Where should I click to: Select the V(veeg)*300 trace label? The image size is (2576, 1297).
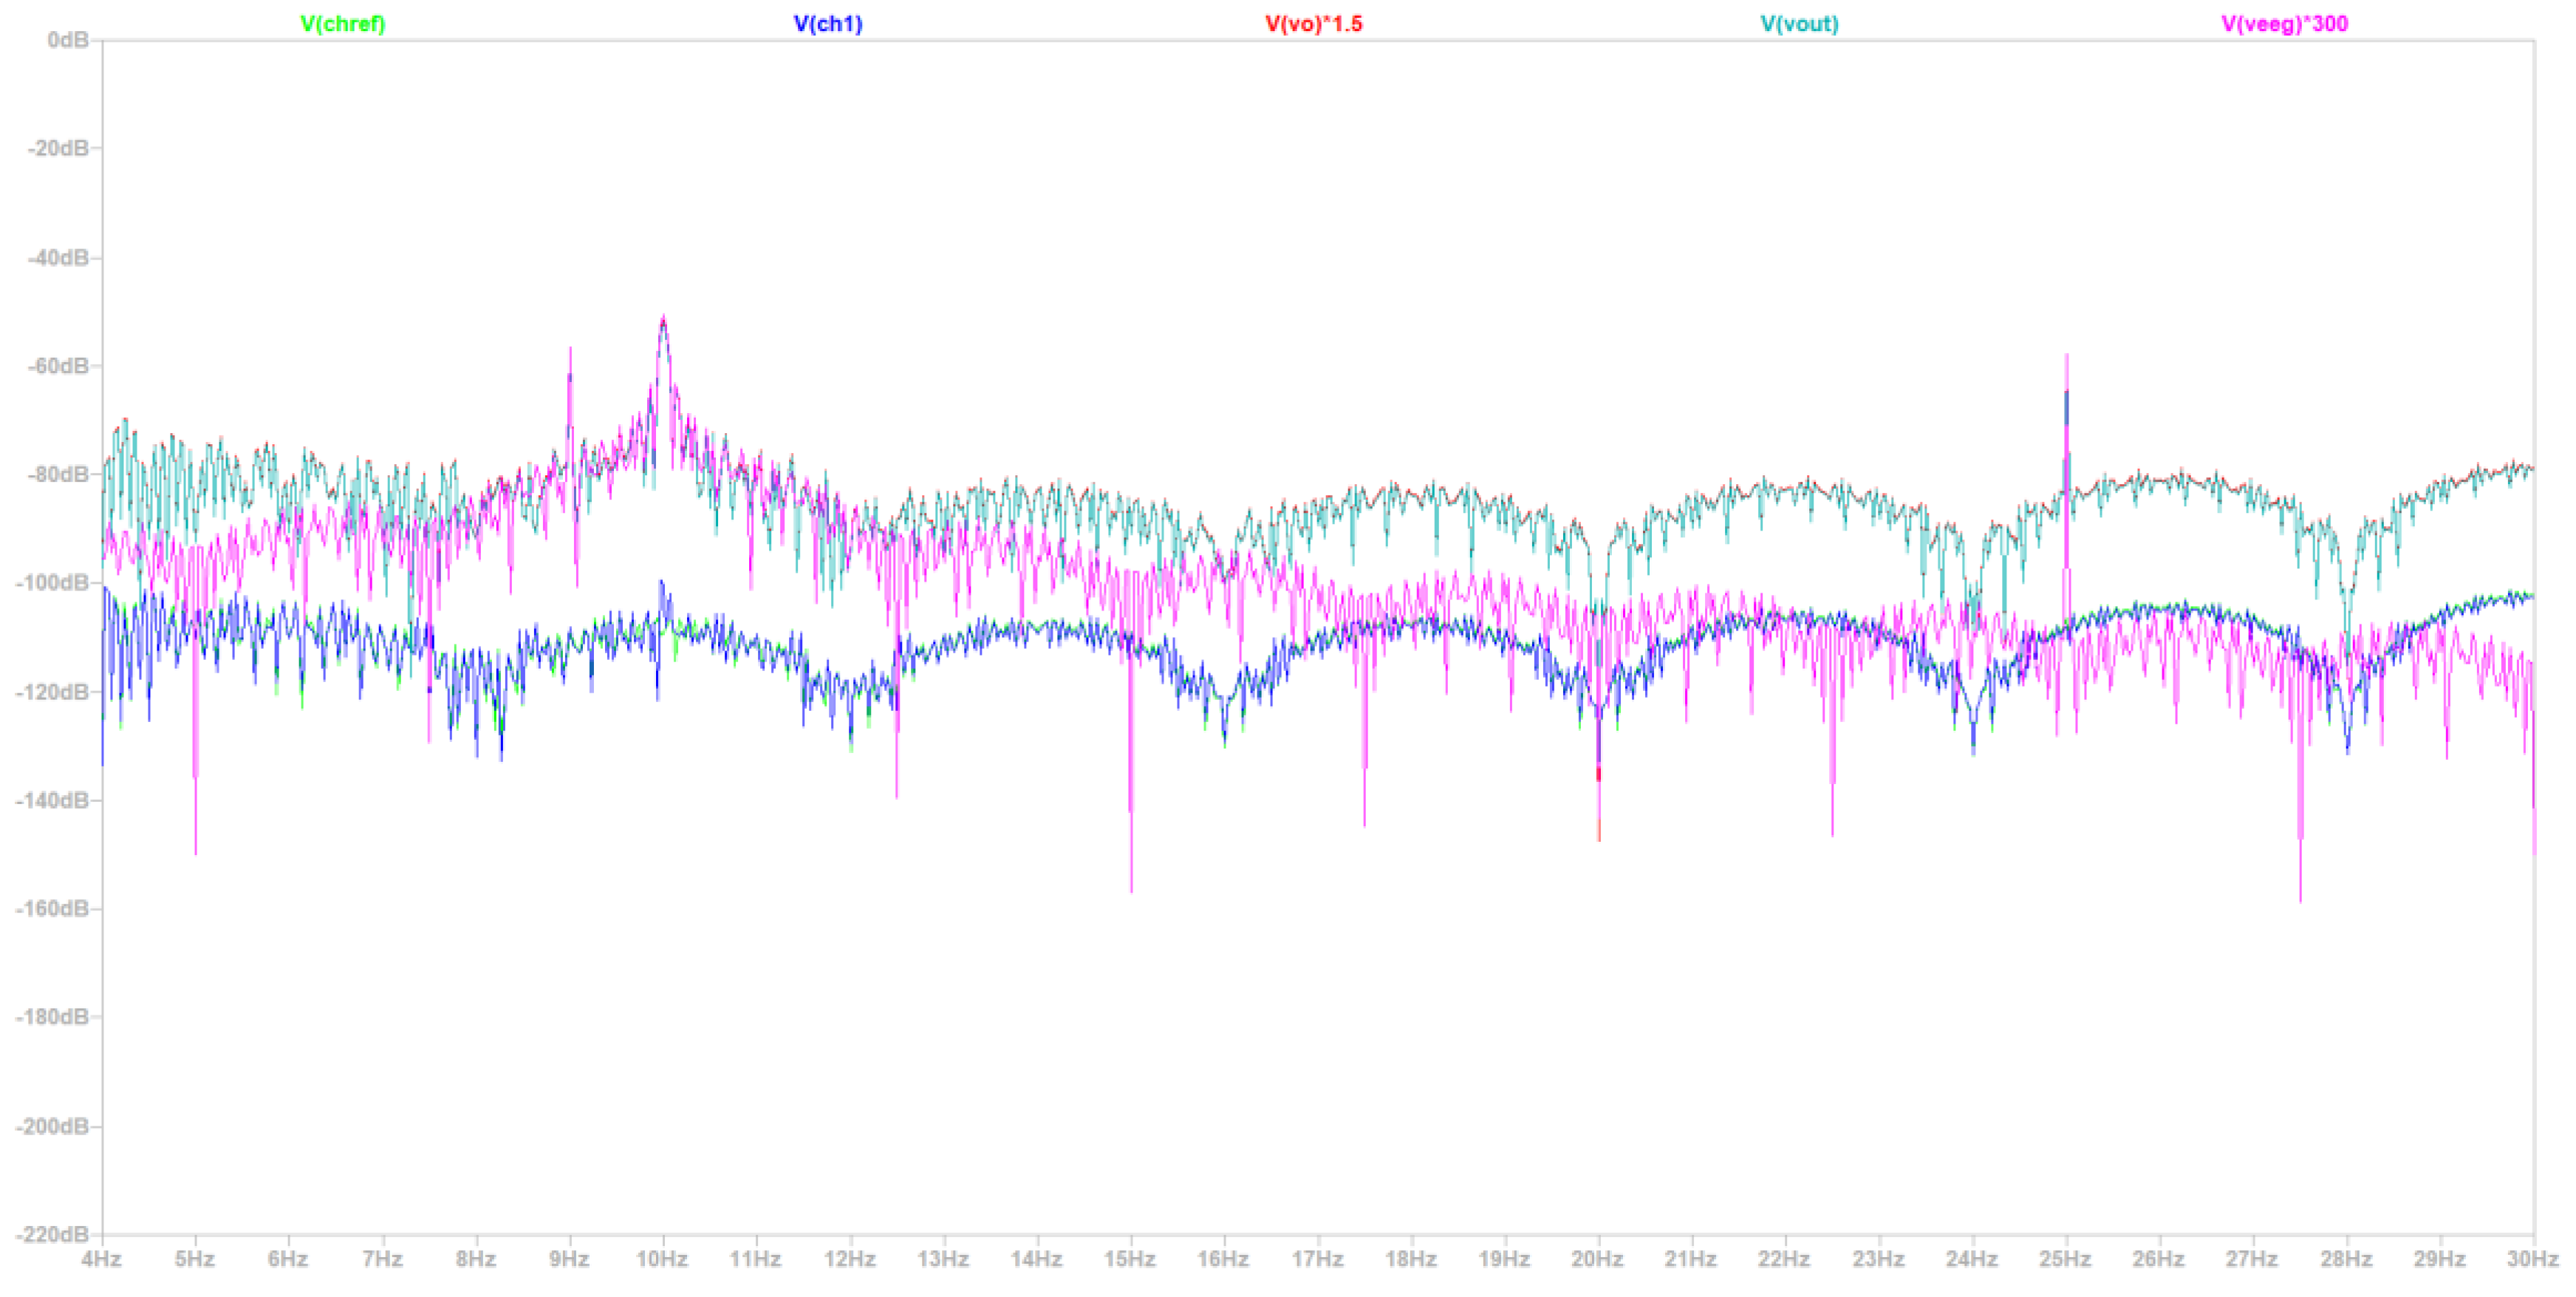click(x=2284, y=24)
